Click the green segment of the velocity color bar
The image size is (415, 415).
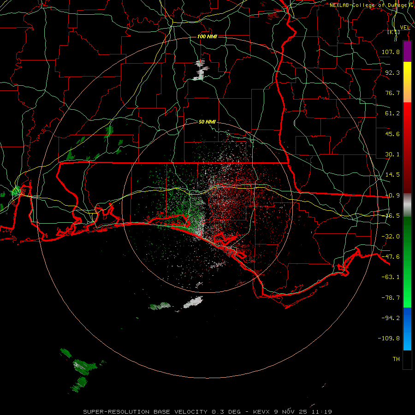coord(407,262)
